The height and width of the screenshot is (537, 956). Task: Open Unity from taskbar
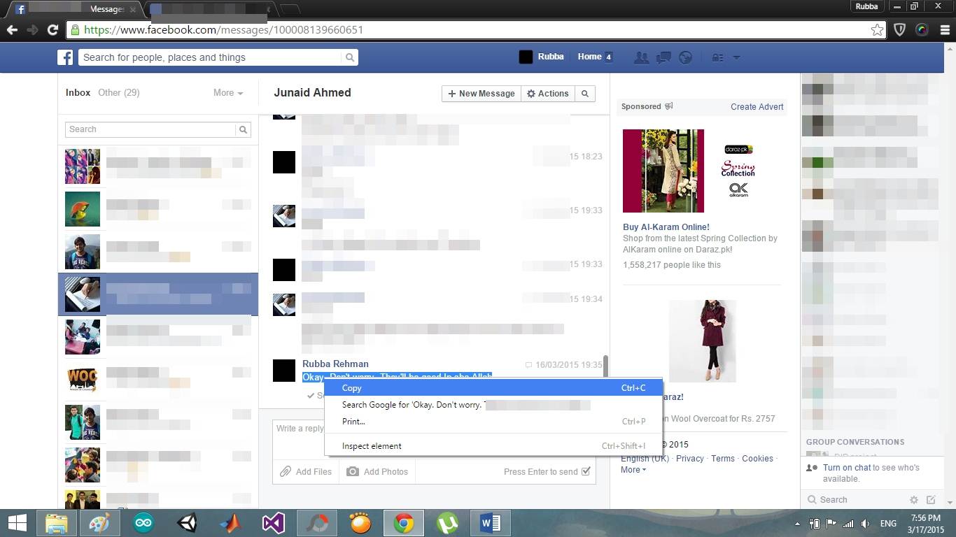(187, 523)
